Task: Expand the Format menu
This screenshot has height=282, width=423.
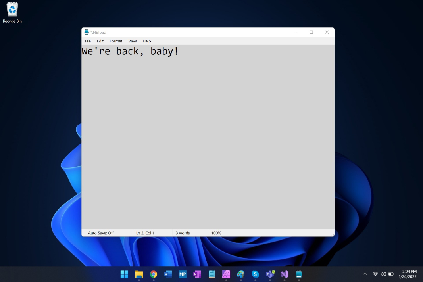Action: [116, 41]
